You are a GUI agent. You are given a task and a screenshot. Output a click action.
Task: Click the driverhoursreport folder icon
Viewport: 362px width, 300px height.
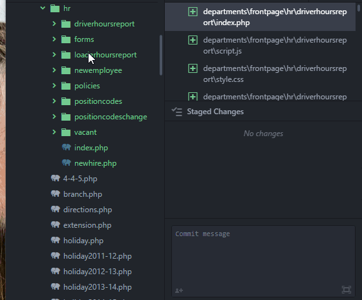point(66,24)
